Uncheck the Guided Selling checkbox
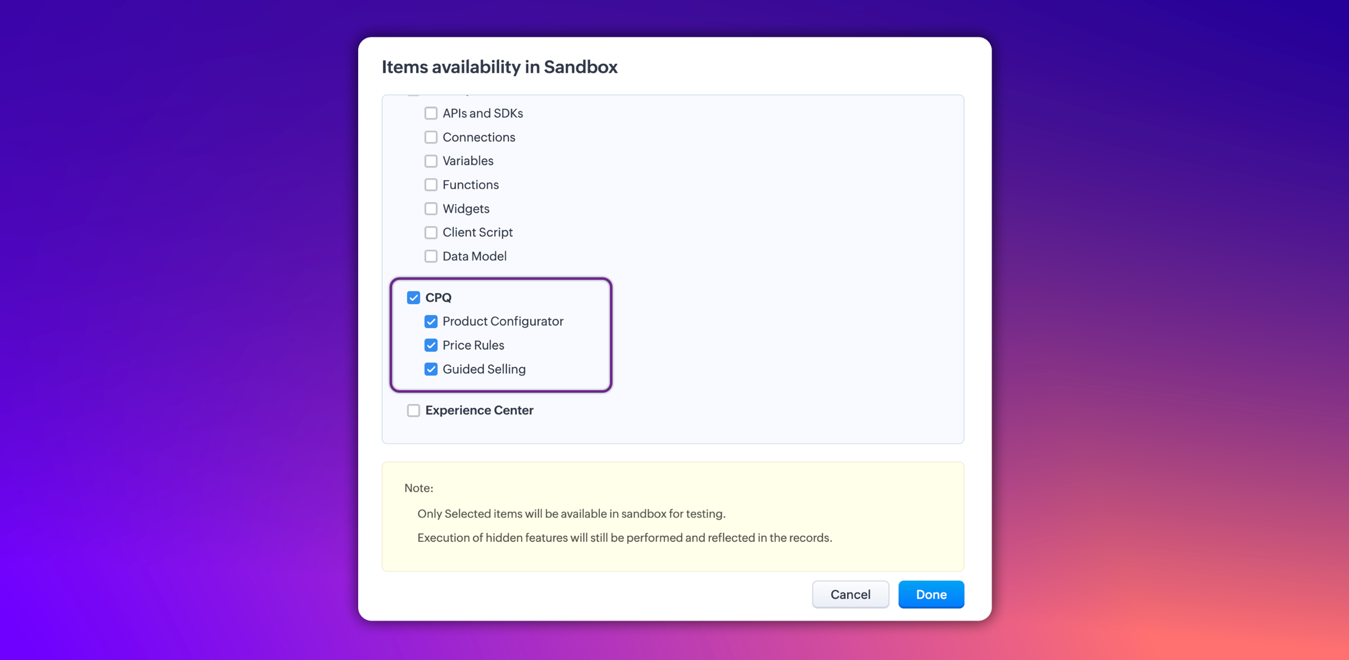The image size is (1349, 660). click(430, 369)
